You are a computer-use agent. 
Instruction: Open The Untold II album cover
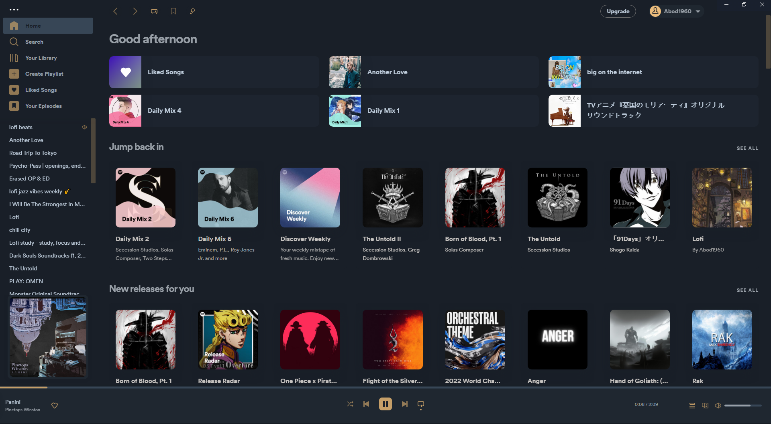tap(392, 197)
